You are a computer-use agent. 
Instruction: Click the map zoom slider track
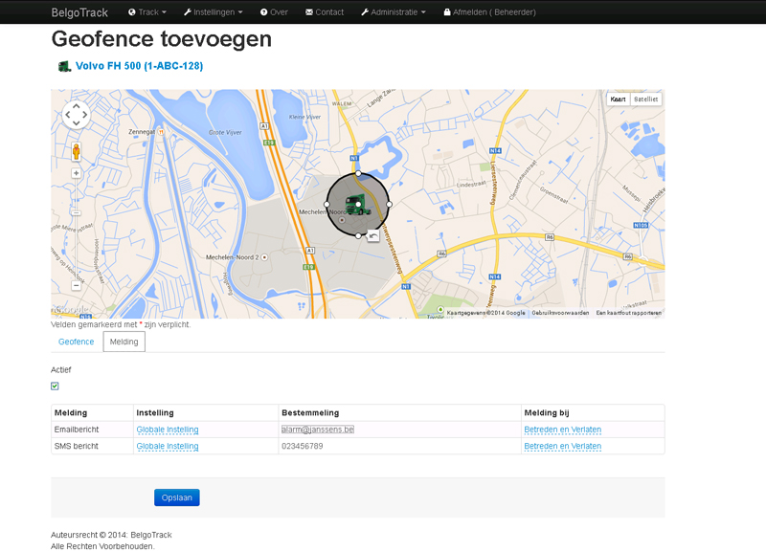[77, 230]
